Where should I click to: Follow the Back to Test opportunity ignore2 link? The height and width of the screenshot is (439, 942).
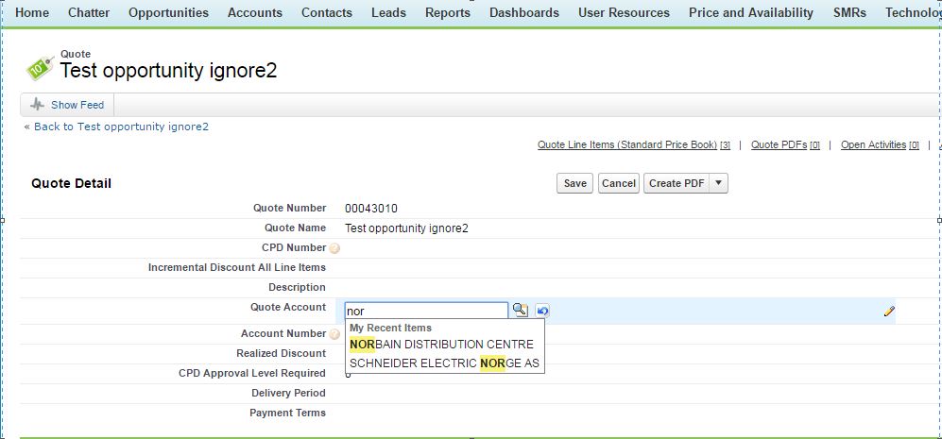(121, 127)
